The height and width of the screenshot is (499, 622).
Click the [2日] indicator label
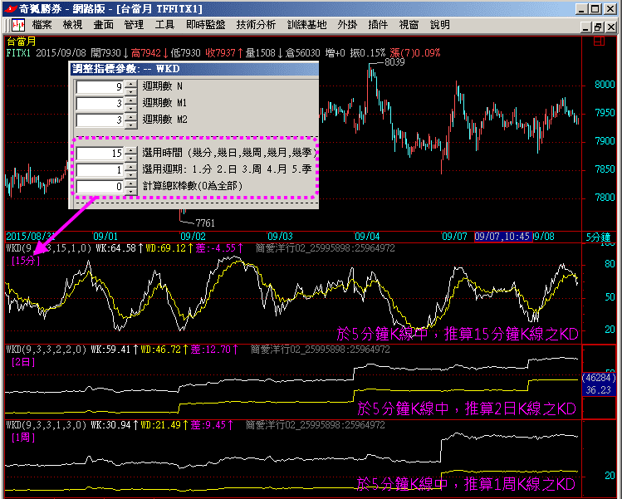23,362
